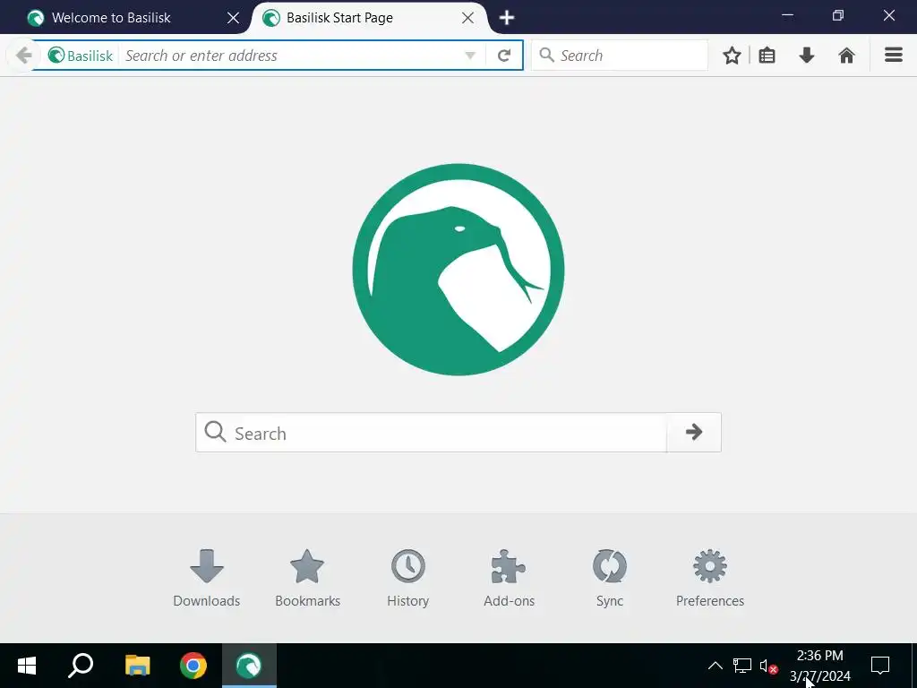Open Preferences from start page
The height and width of the screenshot is (688, 917).
click(710, 578)
